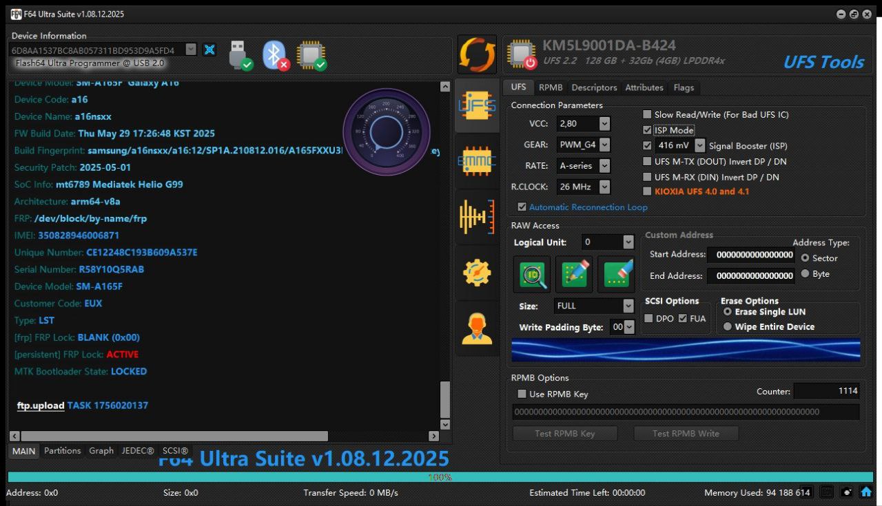Click the USB connection status icon
The width and height of the screenshot is (882, 506).
point(240,55)
